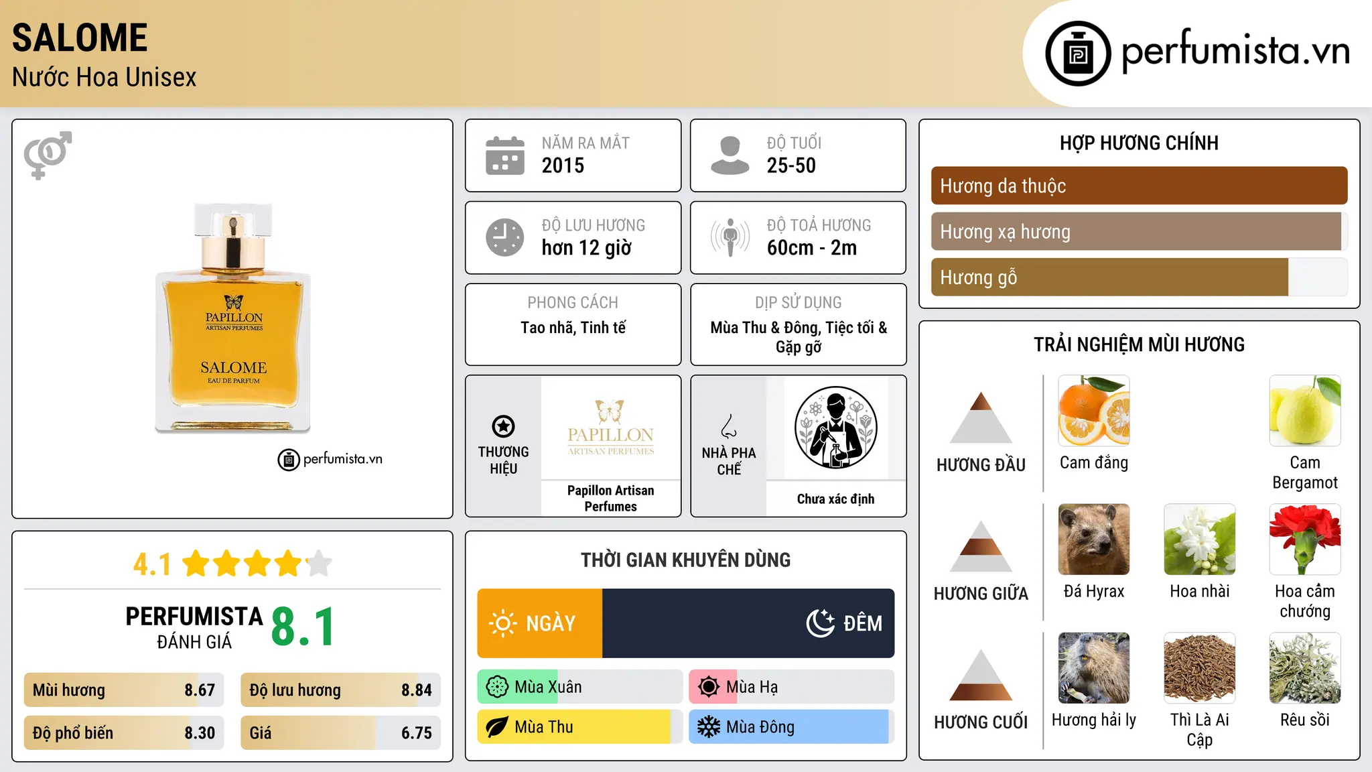
Task: Click the Nước Hoa Unisex subtitle
Action: click(x=105, y=77)
